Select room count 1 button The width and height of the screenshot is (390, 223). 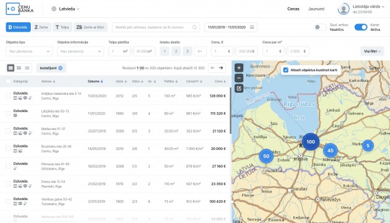(x=165, y=51)
